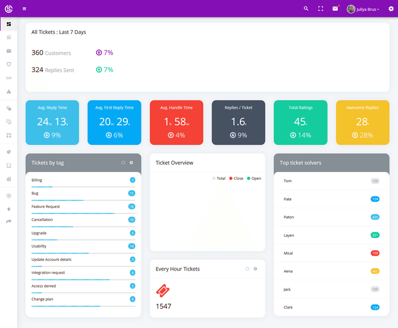The width and height of the screenshot is (398, 328).
Task: Toggle the Open series in chart legend
Action: (254, 178)
